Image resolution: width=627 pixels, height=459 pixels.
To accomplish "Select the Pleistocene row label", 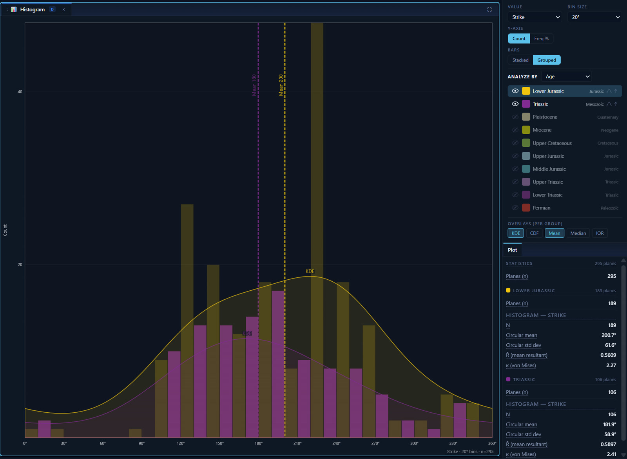I will [x=545, y=117].
